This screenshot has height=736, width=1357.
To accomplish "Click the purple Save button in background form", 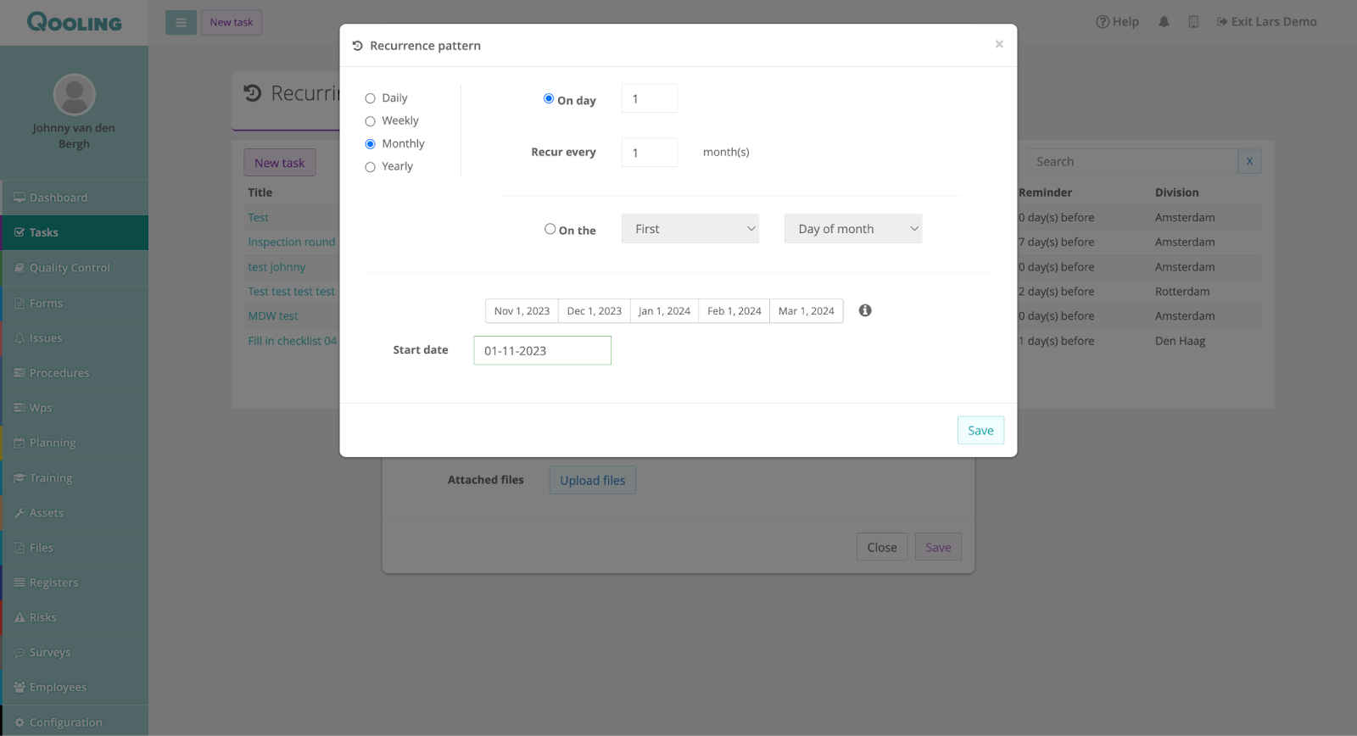I will pyautogui.click(x=938, y=547).
